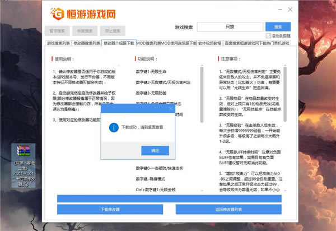Select the 修改器介绍跟下载 tab
This screenshot has width=336, height=231.
[x=119, y=43]
